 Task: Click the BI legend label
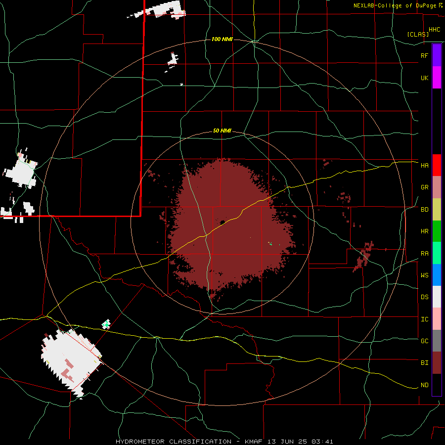point(424,363)
